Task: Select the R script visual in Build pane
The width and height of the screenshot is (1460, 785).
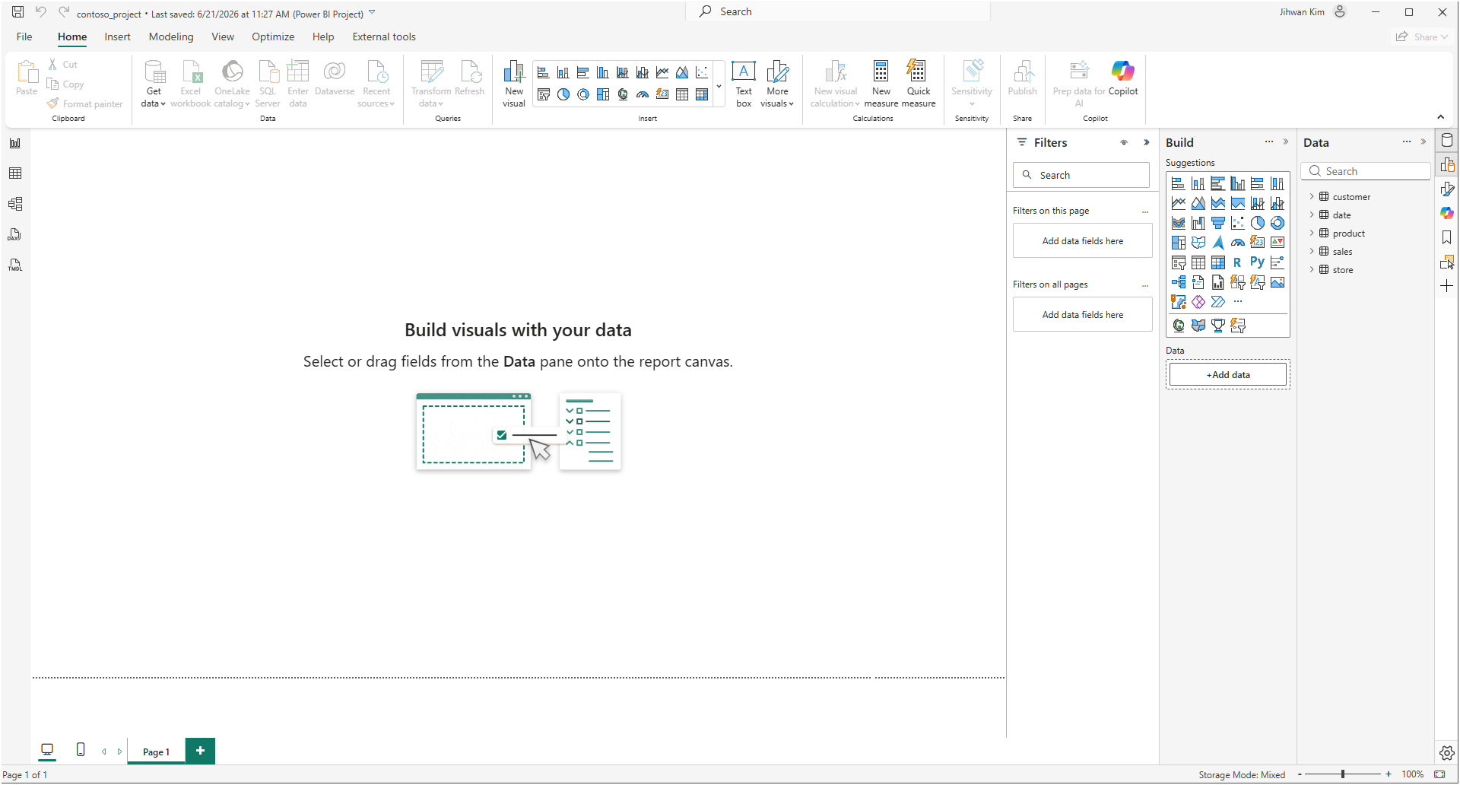Action: (1237, 262)
